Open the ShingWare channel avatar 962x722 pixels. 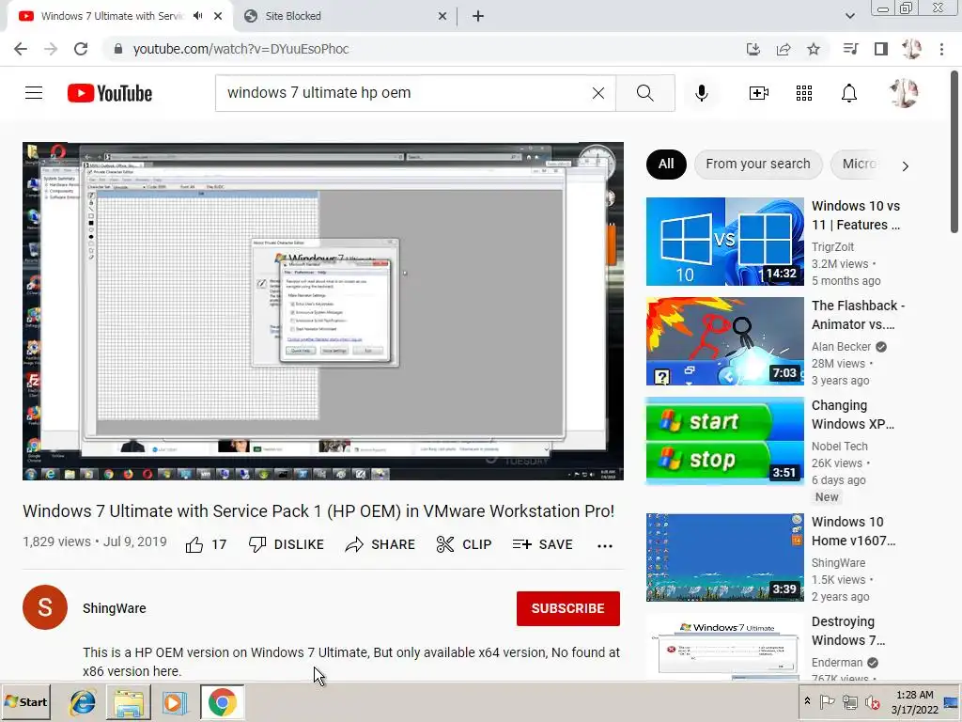pos(45,607)
